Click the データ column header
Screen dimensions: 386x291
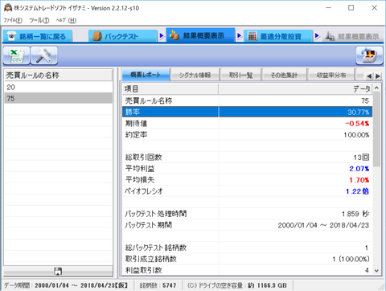295,89
